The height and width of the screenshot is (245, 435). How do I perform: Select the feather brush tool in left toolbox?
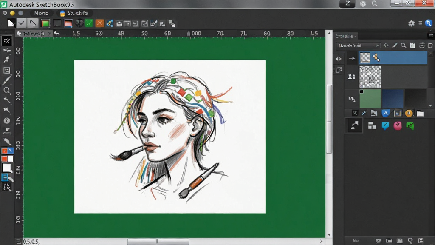pyautogui.click(x=7, y=141)
